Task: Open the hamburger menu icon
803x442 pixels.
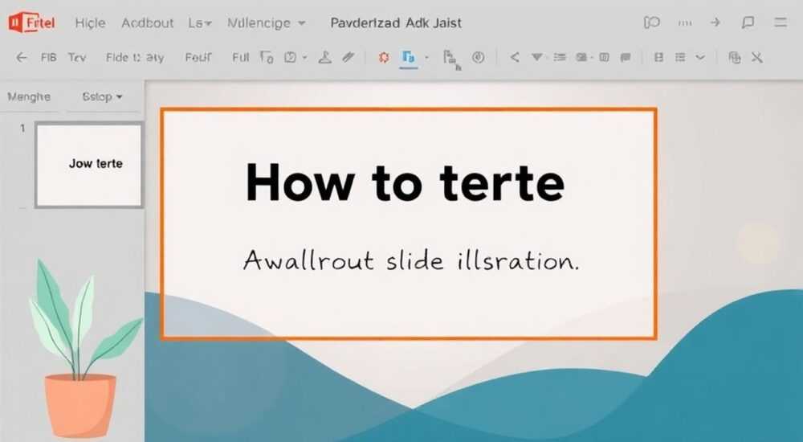Action: [781, 23]
